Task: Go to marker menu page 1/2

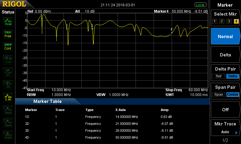Action: pyautogui.click(x=225, y=140)
